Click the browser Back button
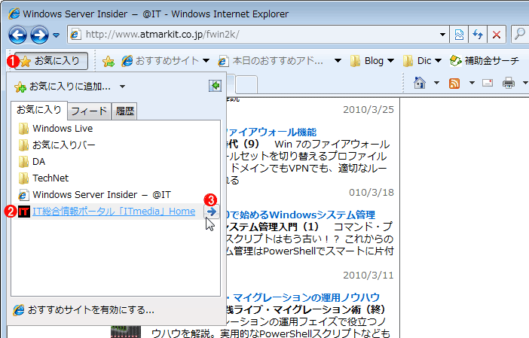This screenshot has height=338, width=529. [x=17, y=35]
